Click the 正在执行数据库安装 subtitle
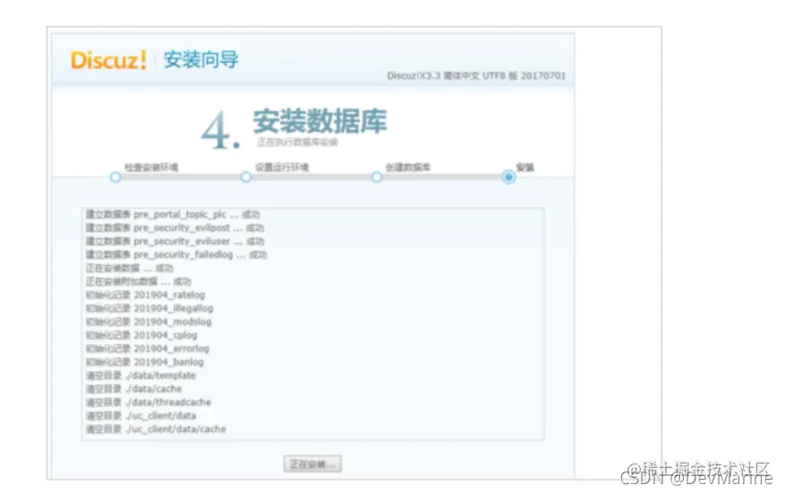This screenshot has width=786, height=494. (298, 143)
